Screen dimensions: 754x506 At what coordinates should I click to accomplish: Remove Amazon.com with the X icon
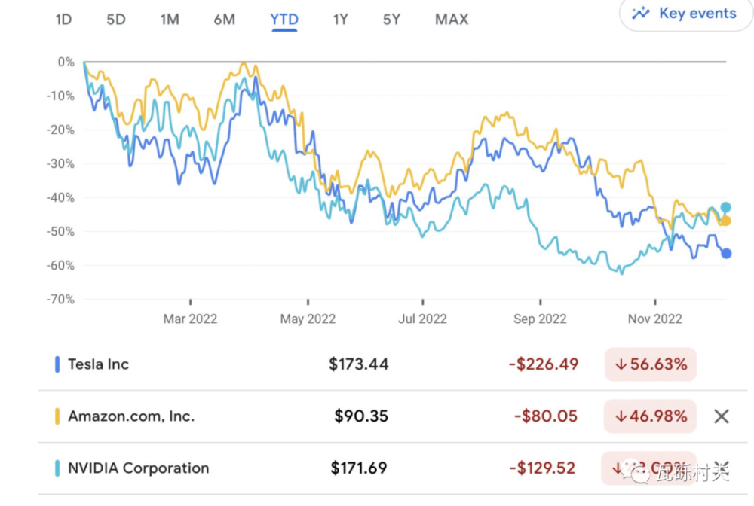point(722,416)
